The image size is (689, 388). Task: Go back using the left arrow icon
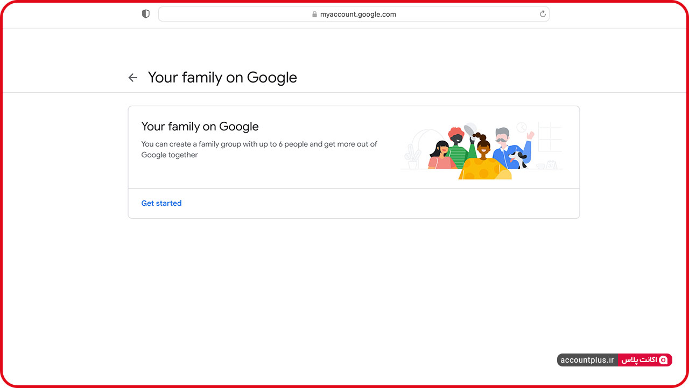[132, 78]
